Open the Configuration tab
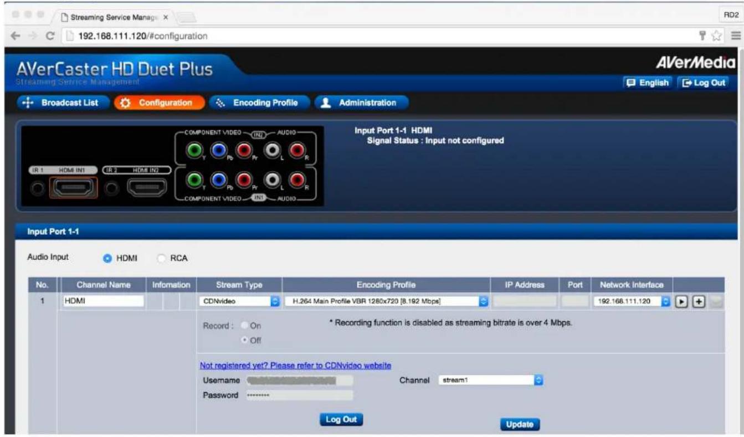The height and width of the screenshot is (437, 744). 160,103
